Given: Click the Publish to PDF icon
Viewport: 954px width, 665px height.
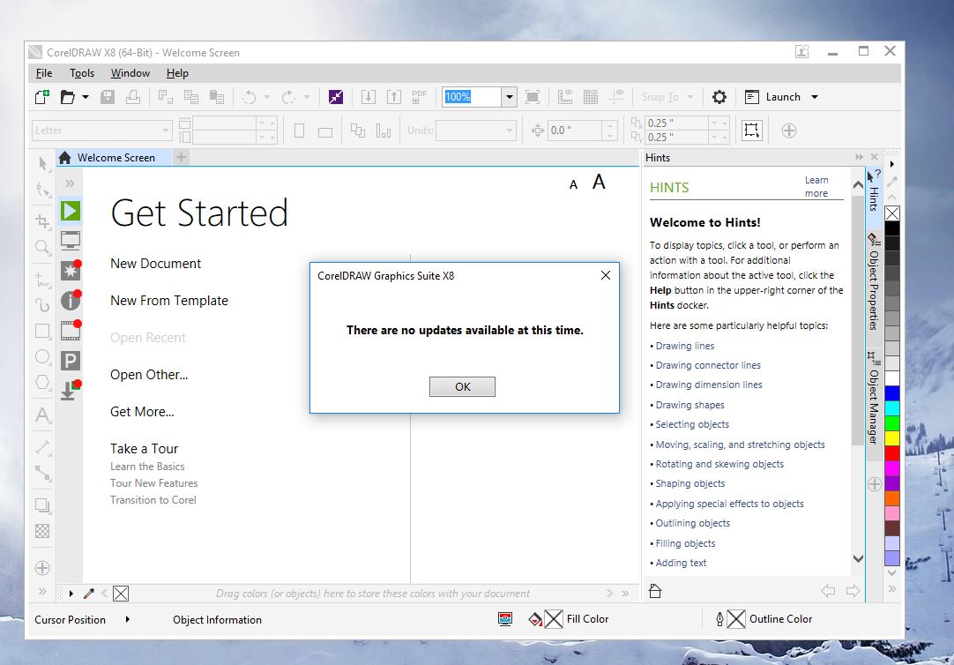Looking at the screenshot, I should point(419,97).
